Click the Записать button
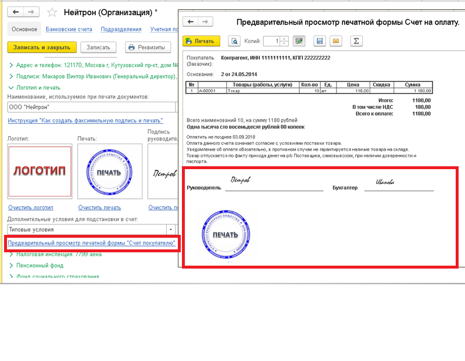Viewport: 465px width, 361px height. pos(98,47)
